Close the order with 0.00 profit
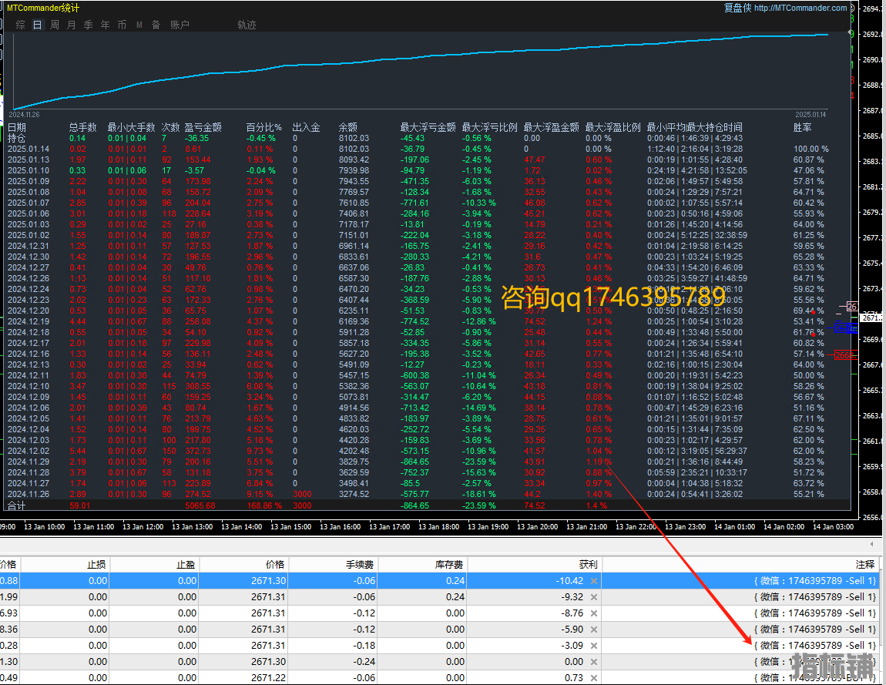 (593, 662)
